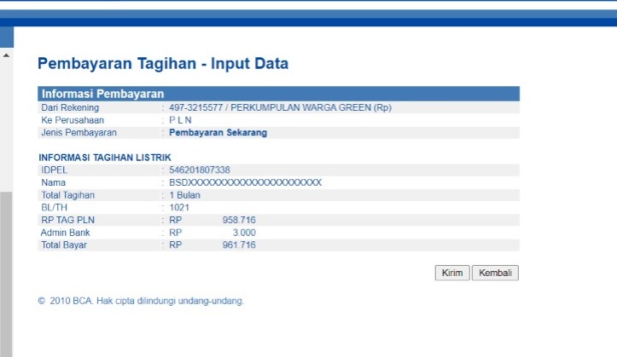Viewport: 617px width, 357px height.
Task: Click the Pembayaran Tagihan - Input Data heading
Action: coord(163,64)
